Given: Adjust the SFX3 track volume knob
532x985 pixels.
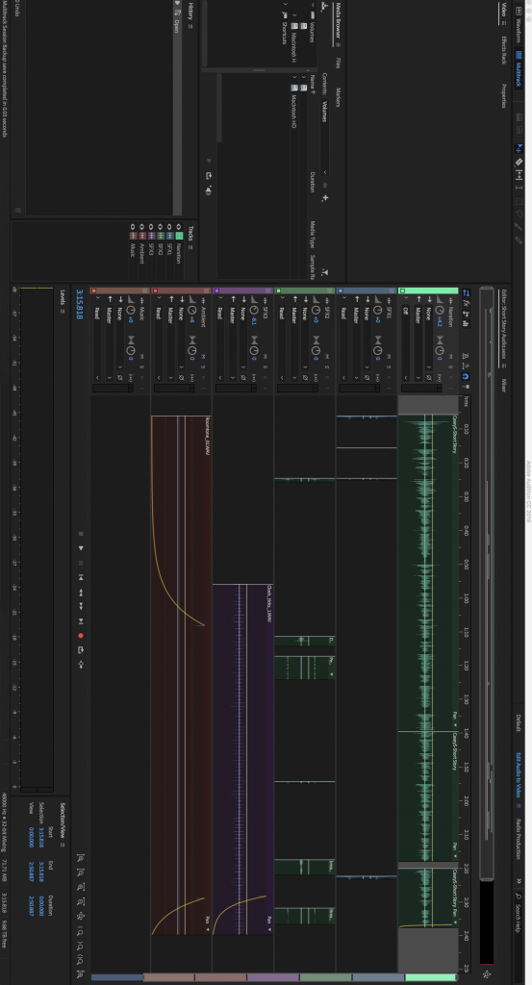Looking at the screenshot, I should pyautogui.click(x=254, y=310).
